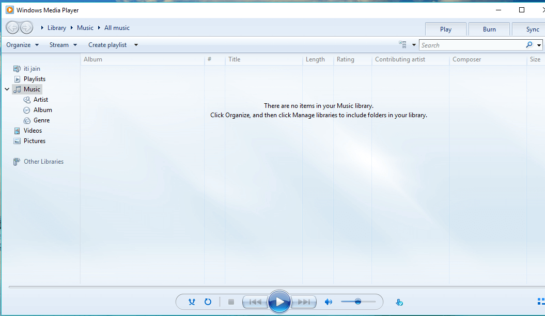The width and height of the screenshot is (545, 316).
Task: Switch to the Burn tab
Action: (x=489, y=29)
